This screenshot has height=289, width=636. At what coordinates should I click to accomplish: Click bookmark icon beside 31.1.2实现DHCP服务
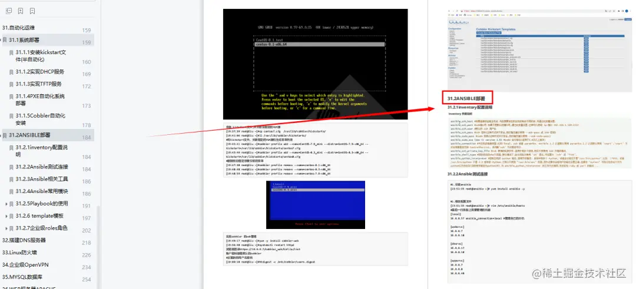point(11,72)
